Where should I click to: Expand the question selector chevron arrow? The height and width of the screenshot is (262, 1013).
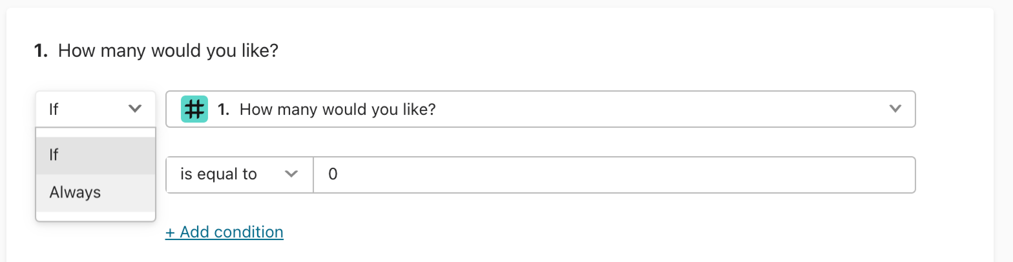click(895, 109)
